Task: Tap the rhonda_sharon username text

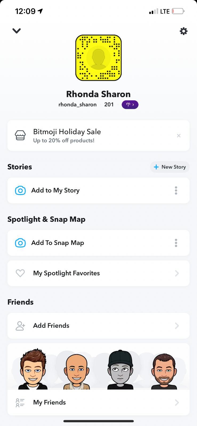Action: point(77,105)
